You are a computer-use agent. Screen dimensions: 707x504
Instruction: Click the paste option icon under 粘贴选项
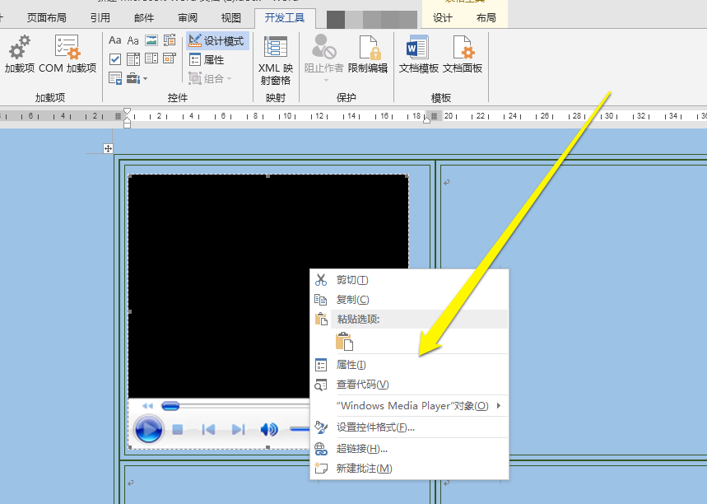tap(345, 342)
